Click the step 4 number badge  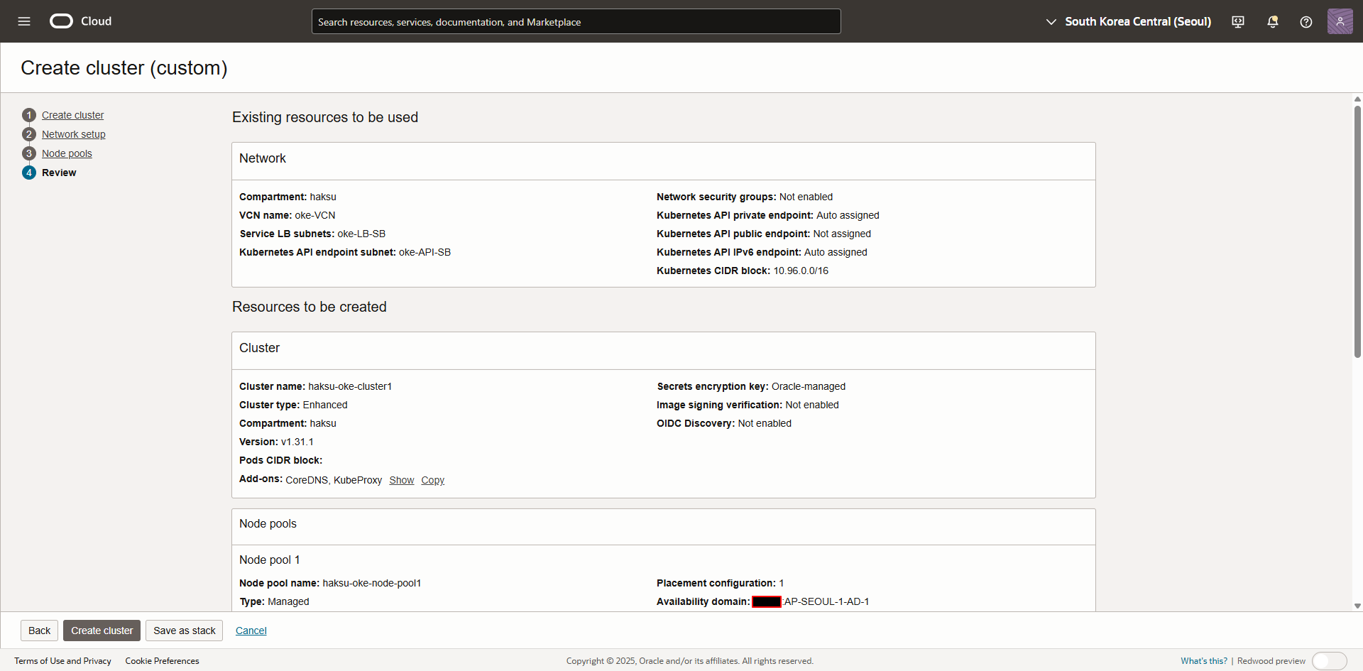29,173
